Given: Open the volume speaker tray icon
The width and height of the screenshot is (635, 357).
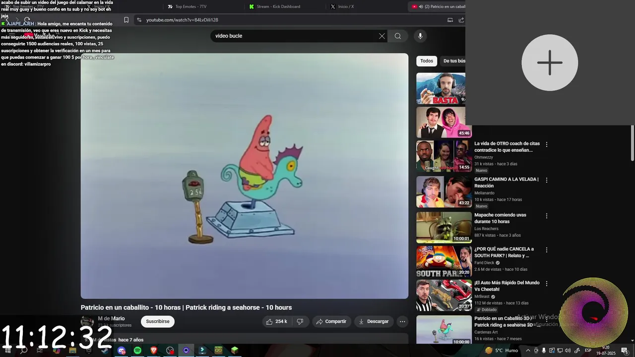Looking at the screenshot, I should click(568, 351).
